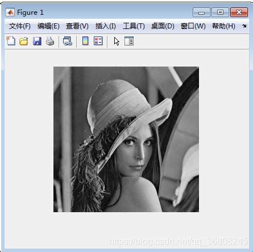Viewport: 253px width, 252px height.
Task: Click the MATLAB logo in the title bar
Action: [10, 13]
